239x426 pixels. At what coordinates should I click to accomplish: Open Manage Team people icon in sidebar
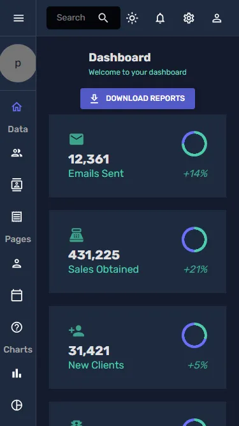click(17, 153)
